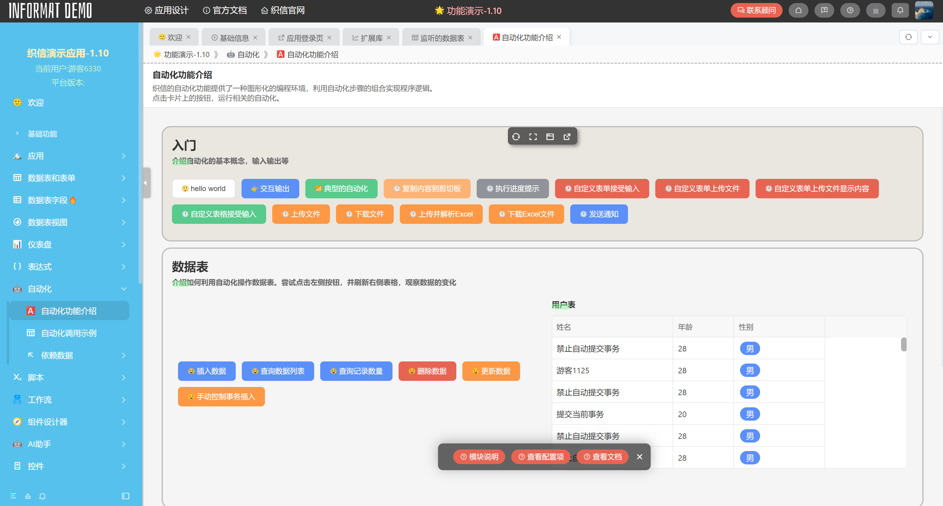Open the tab list dropdown arrow
This screenshot has height=506, width=943.
pyautogui.click(x=930, y=37)
